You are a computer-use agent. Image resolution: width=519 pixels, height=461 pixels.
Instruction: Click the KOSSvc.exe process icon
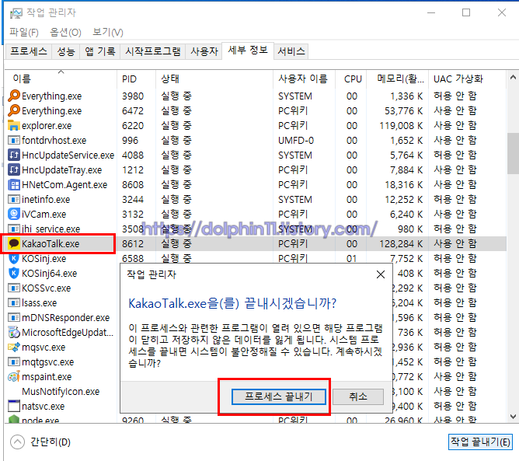pyautogui.click(x=13, y=288)
